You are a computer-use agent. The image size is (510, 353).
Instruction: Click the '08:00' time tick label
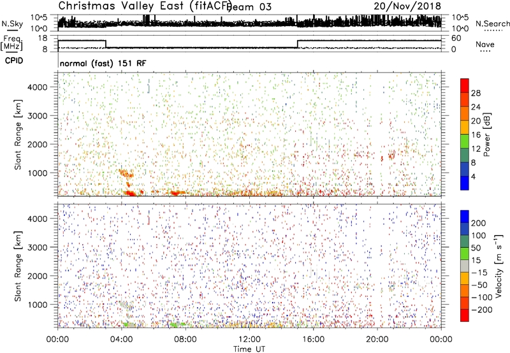tap(186, 340)
